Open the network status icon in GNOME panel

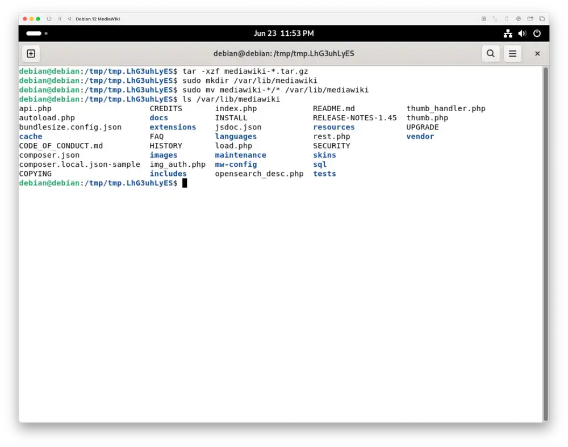coord(508,33)
